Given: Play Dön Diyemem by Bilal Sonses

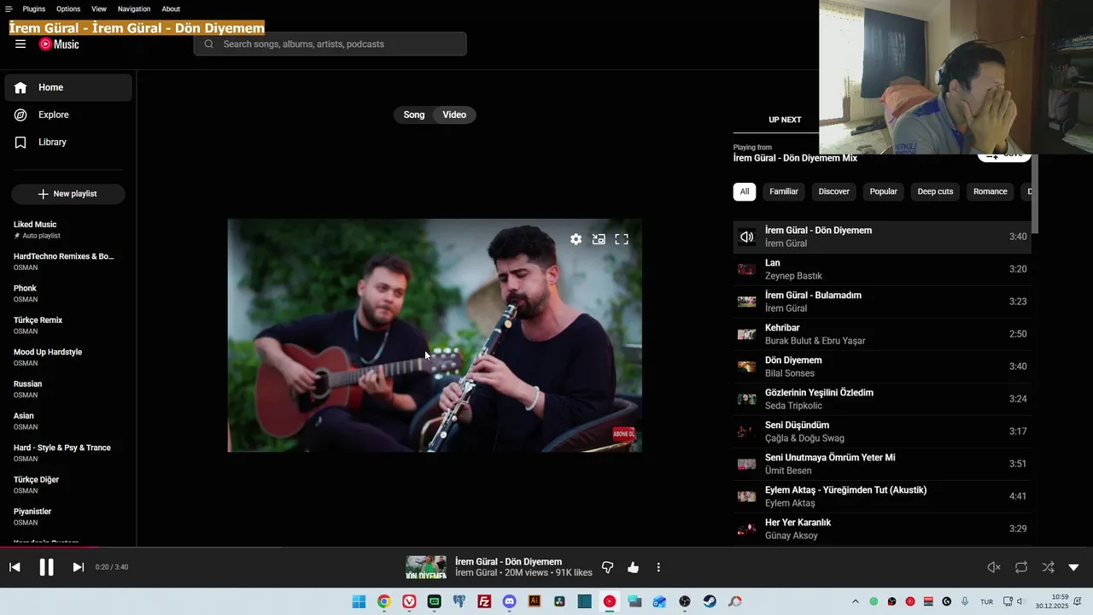Looking at the screenshot, I should click(882, 366).
